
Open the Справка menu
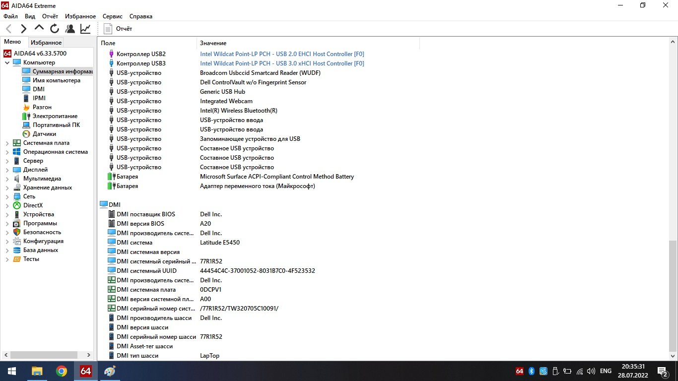pyautogui.click(x=140, y=16)
